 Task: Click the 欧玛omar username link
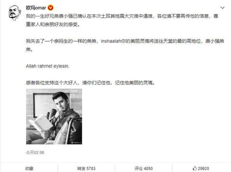click(x=36, y=8)
